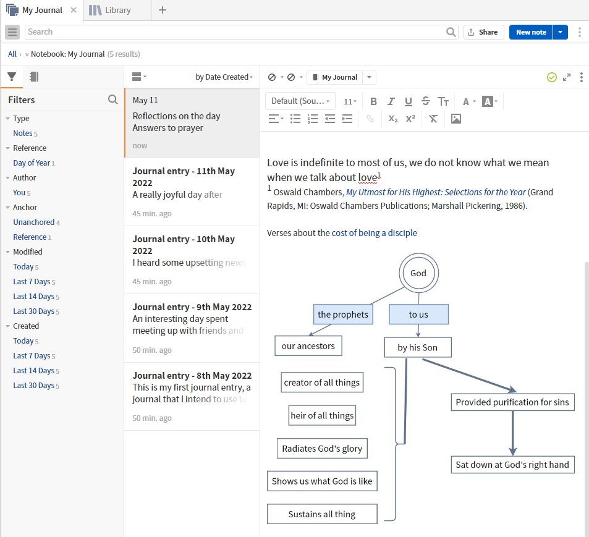Click the insert link icon

point(370,119)
